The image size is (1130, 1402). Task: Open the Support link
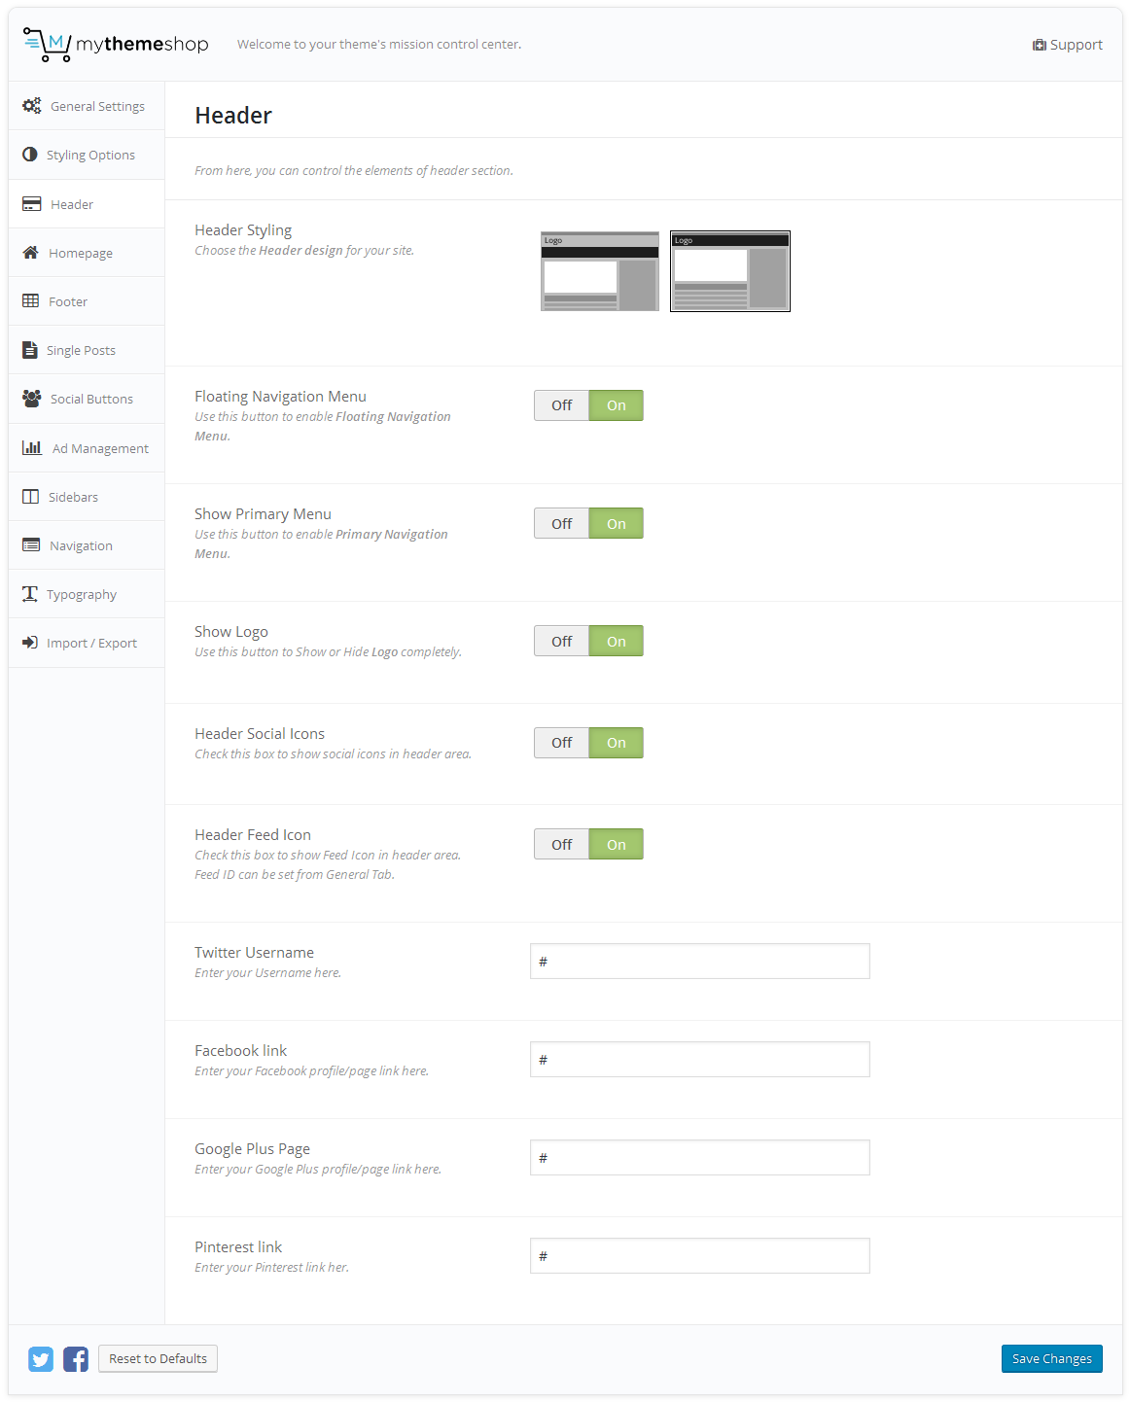[1068, 45]
